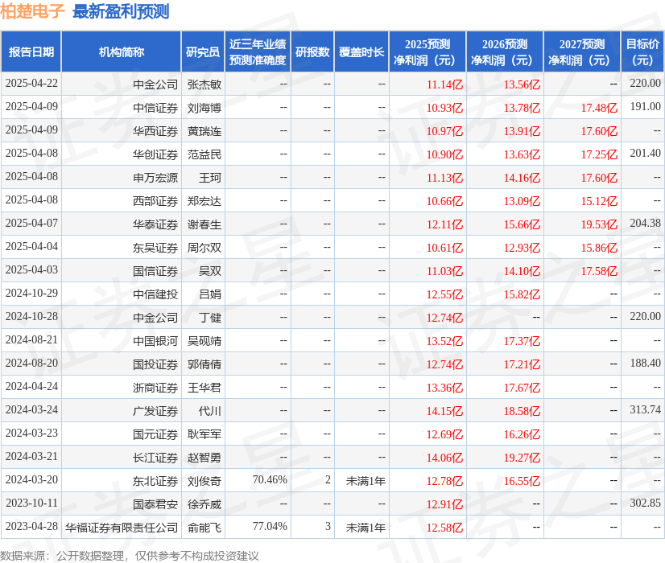The width and height of the screenshot is (665, 563).
Task: Click analyst name 王华君
Action: [x=204, y=387]
